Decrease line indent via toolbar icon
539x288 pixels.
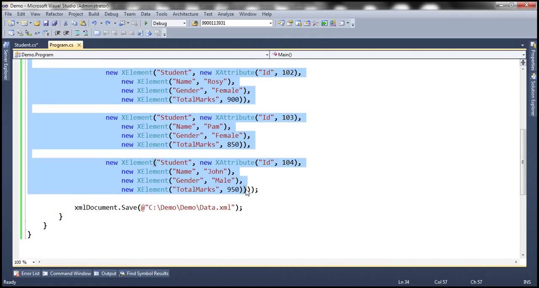click(57, 33)
